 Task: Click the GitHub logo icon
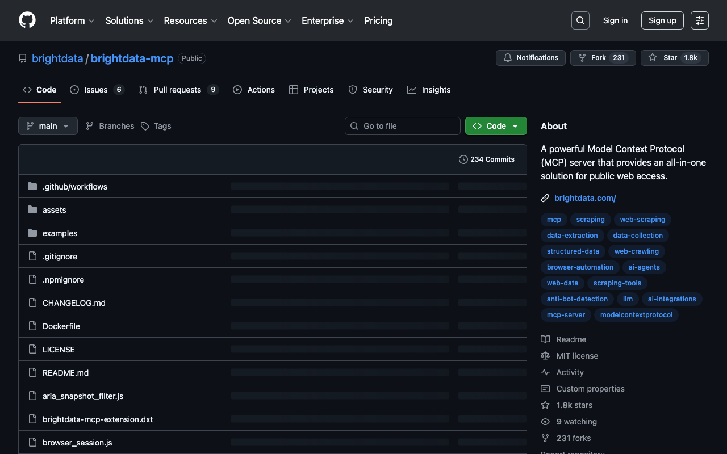coord(27,20)
